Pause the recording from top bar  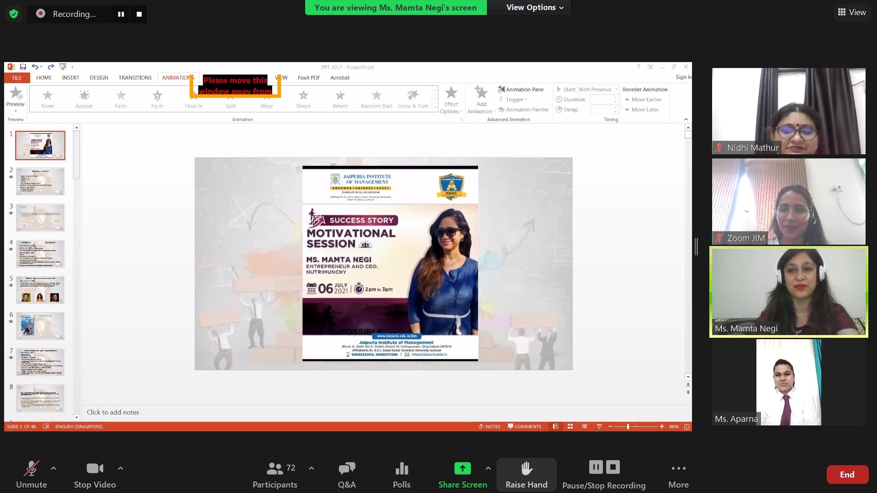(x=121, y=14)
